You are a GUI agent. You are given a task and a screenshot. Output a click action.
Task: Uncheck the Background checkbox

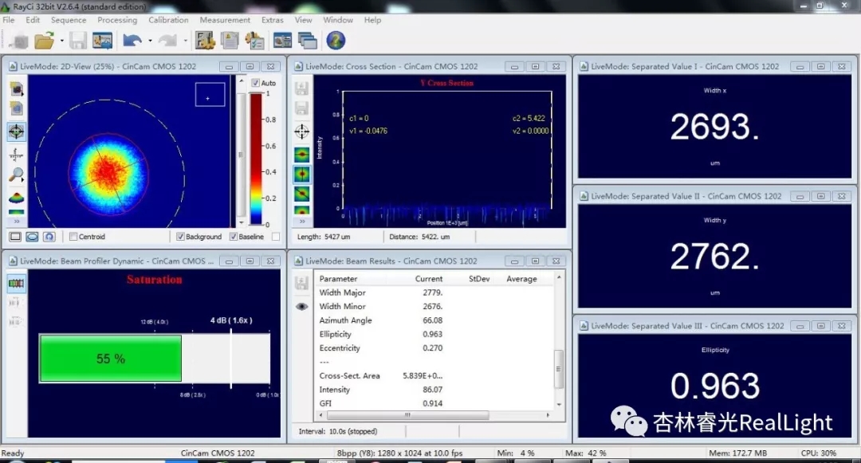(x=180, y=237)
